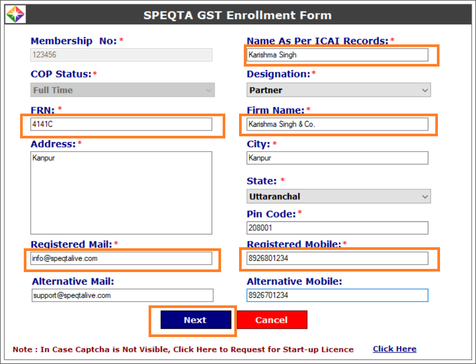Click the captcha note text at bottom
476x364 pixels.
(183, 349)
